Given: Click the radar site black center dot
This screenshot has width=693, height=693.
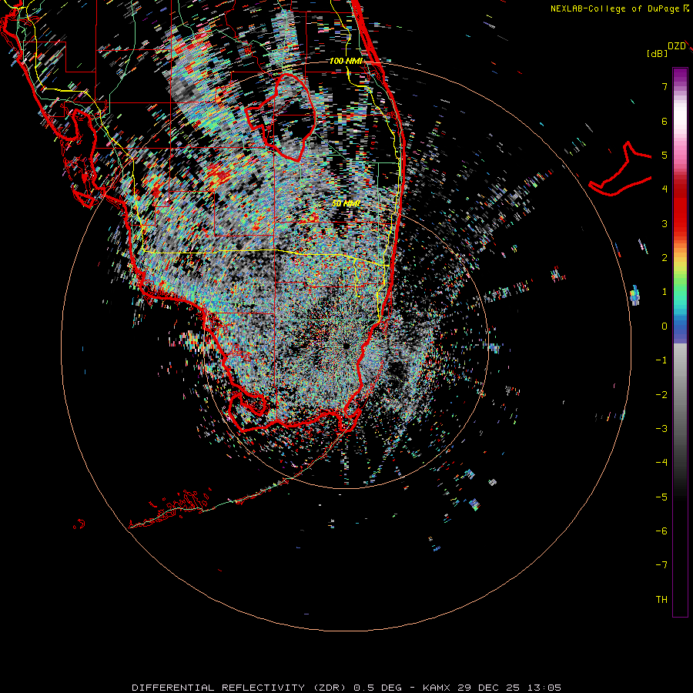Looking at the screenshot, I should point(346,346).
